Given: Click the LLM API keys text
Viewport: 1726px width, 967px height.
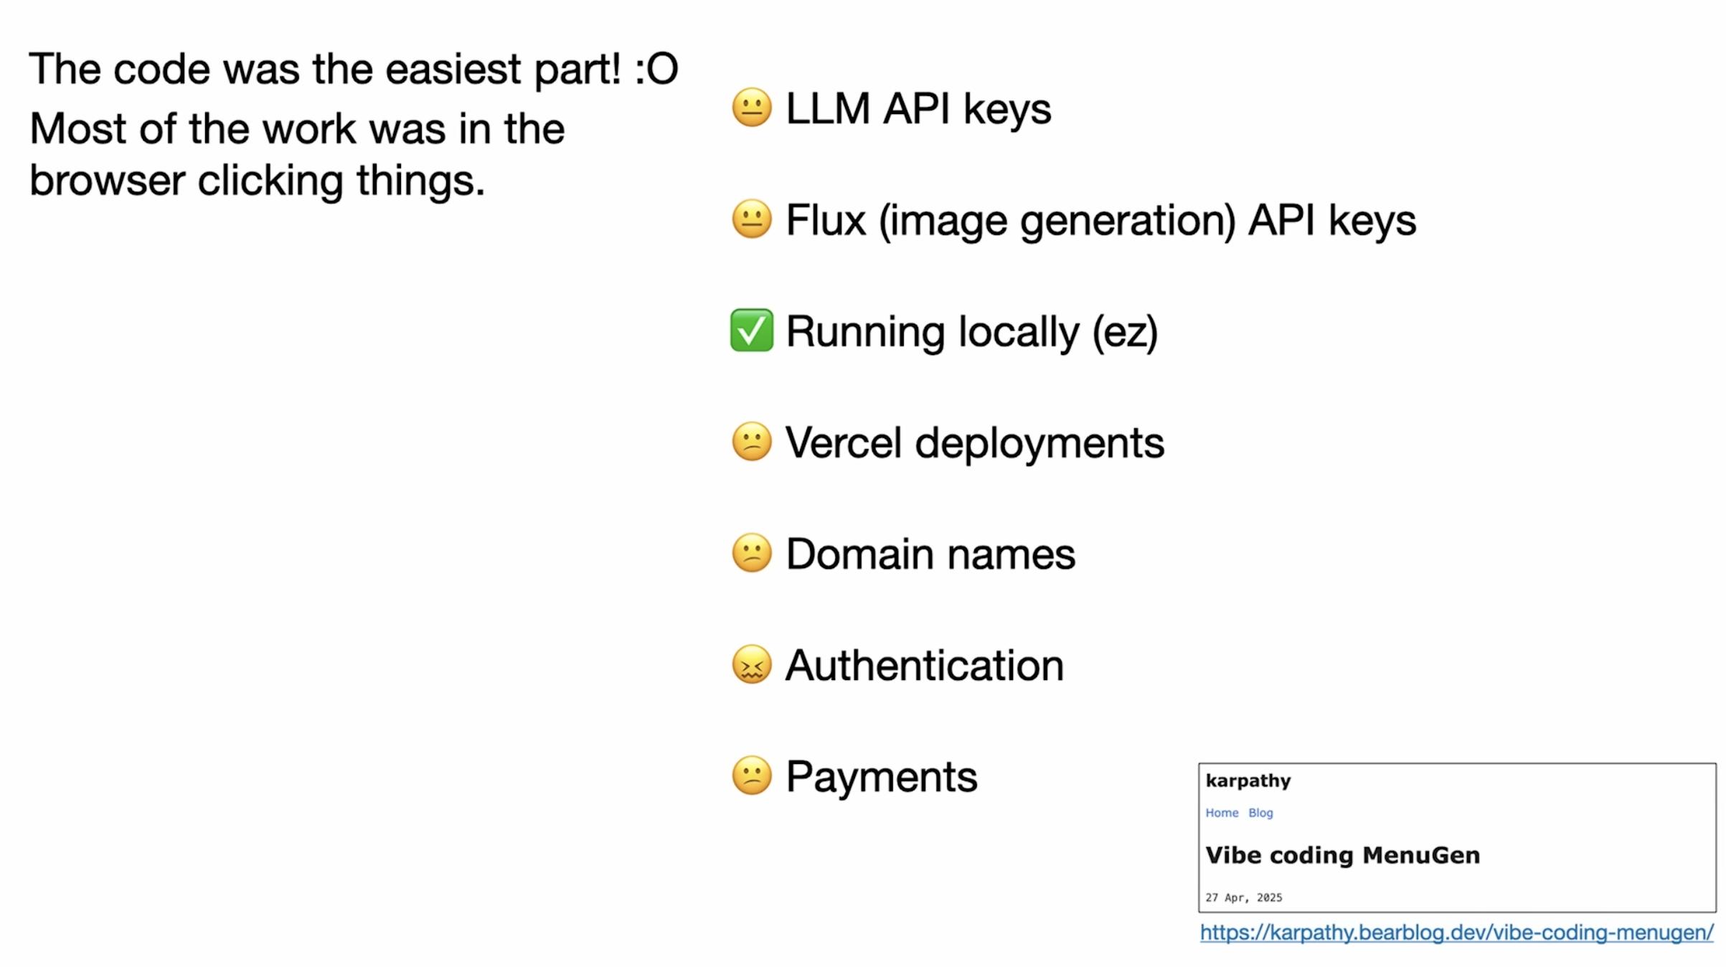Looking at the screenshot, I should (918, 109).
